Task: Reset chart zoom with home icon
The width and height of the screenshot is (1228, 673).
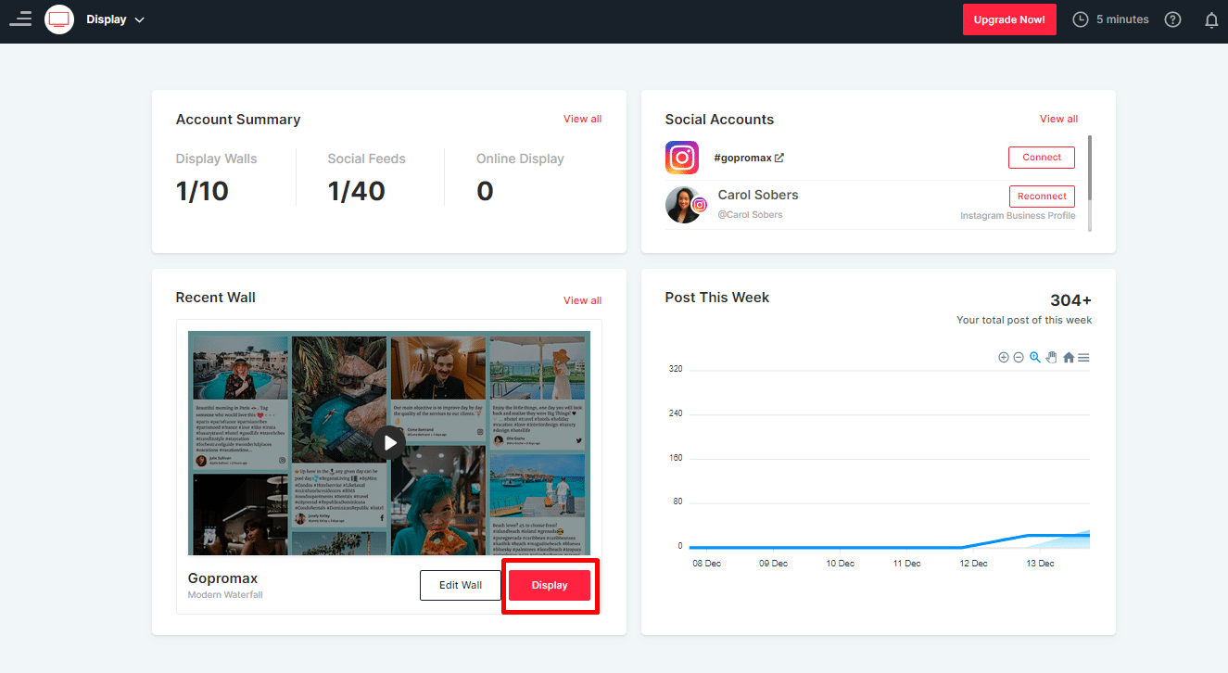Action: [1068, 358]
